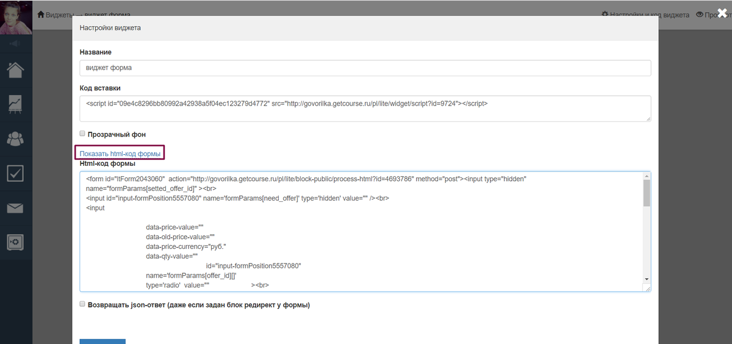
Task: Click the html code scrollbar down arrow
Action: [647, 279]
